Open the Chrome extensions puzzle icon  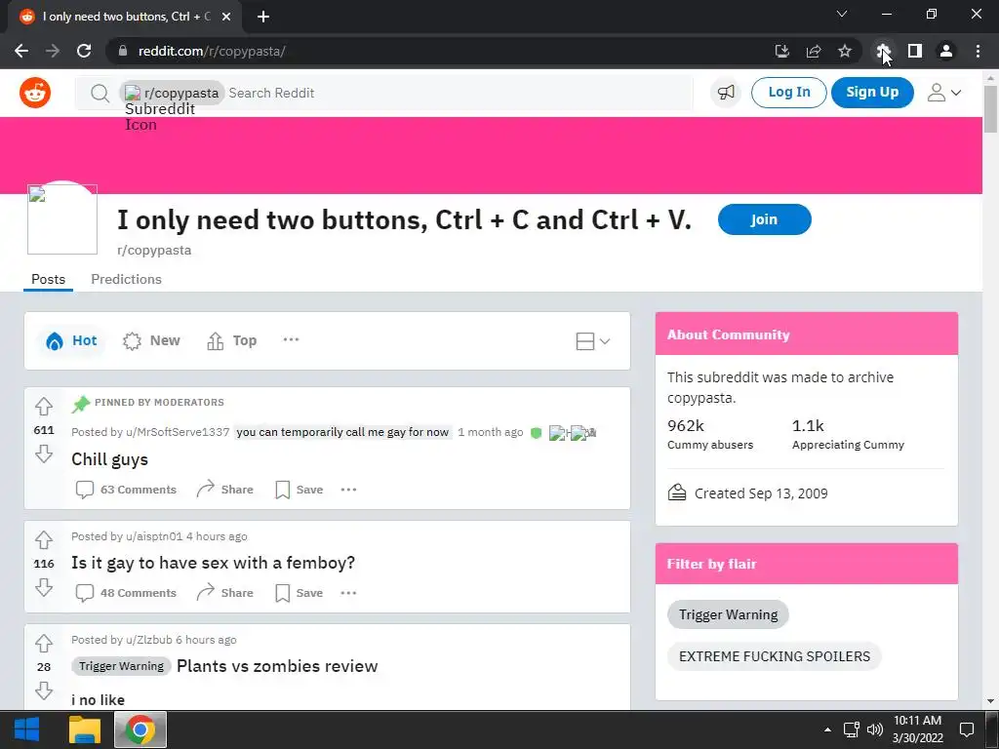click(x=883, y=51)
